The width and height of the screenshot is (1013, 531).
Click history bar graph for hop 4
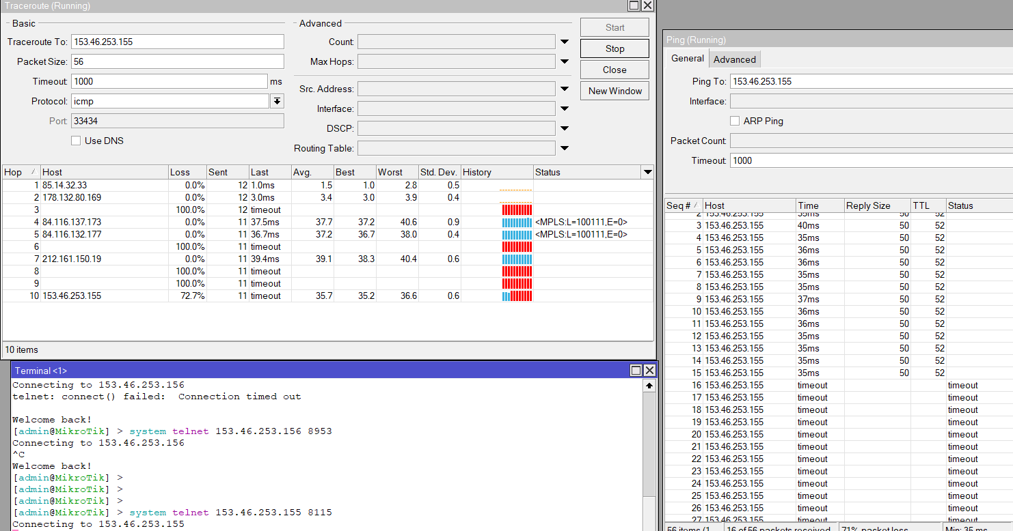[517, 222]
